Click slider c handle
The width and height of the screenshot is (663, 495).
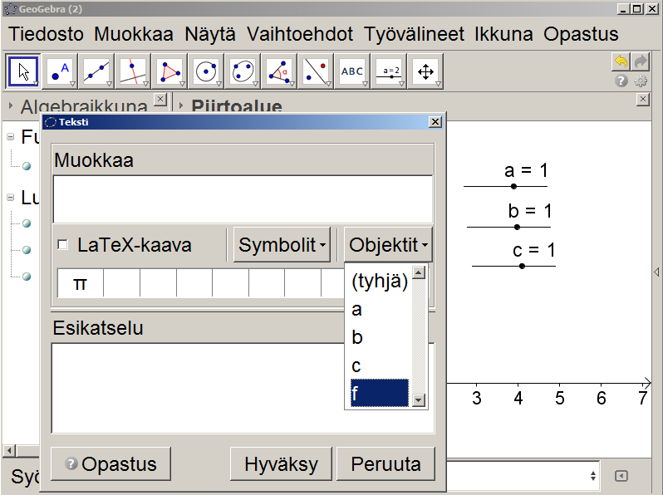[523, 267]
